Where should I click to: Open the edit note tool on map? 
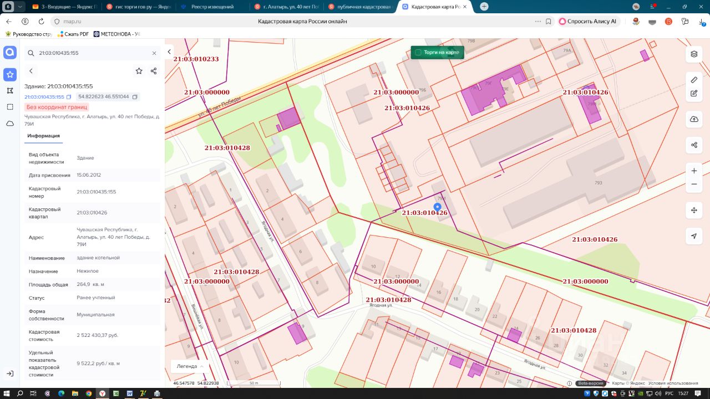[694, 93]
